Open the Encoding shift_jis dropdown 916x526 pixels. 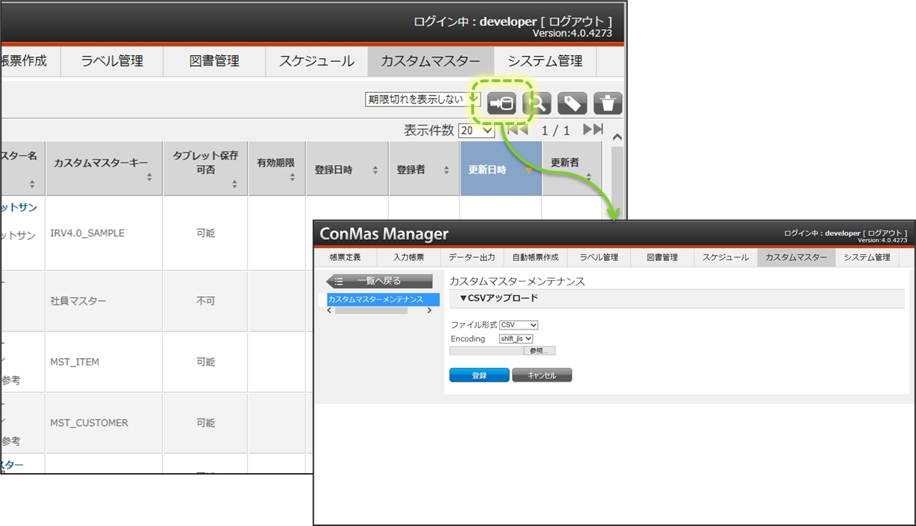516,339
